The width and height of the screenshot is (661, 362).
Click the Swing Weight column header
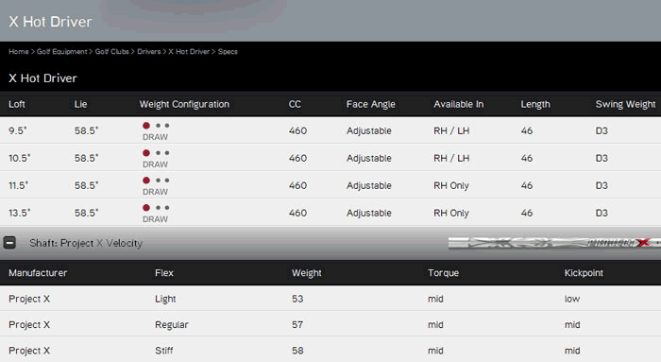pos(625,104)
